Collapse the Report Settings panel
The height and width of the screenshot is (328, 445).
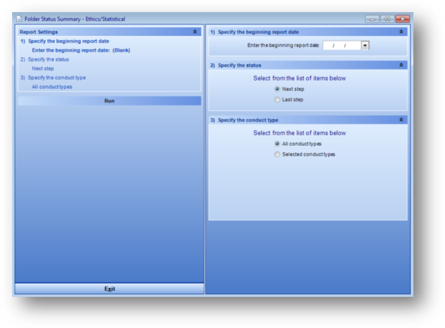click(195, 32)
